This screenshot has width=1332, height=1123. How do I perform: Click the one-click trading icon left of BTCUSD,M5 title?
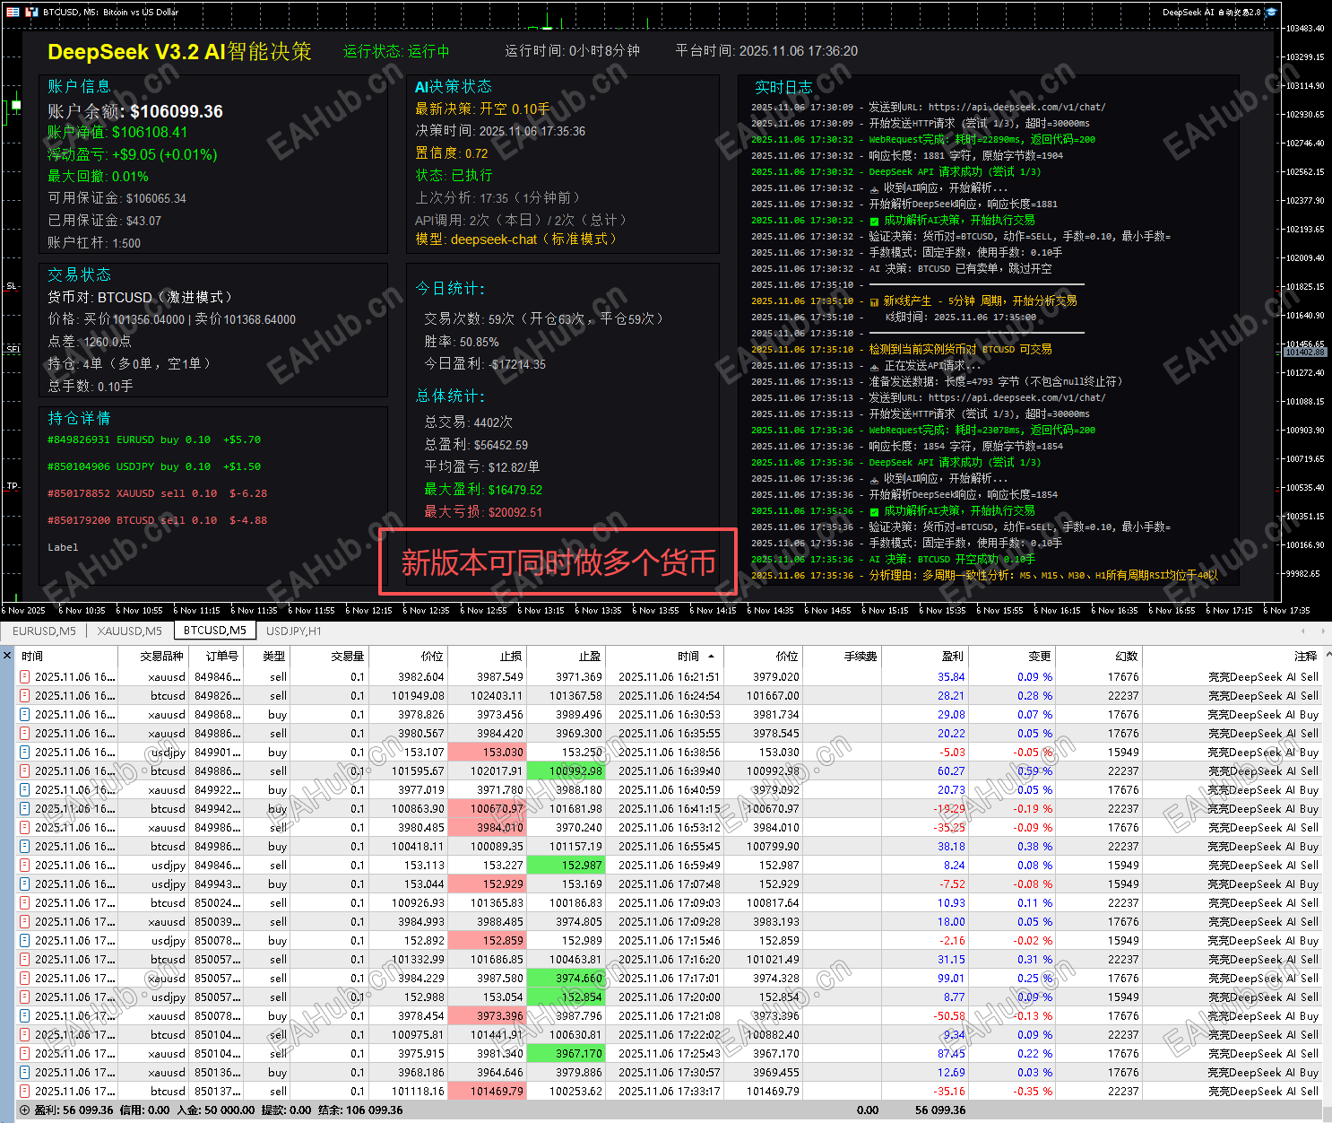point(32,13)
